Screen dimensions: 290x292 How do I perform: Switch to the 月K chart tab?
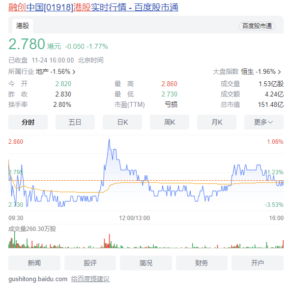click(217, 122)
